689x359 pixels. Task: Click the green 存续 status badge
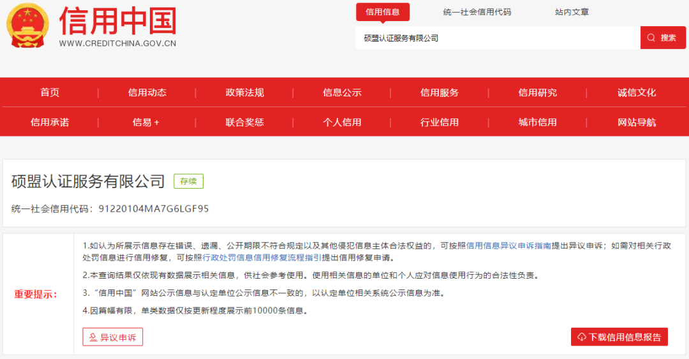click(x=188, y=182)
